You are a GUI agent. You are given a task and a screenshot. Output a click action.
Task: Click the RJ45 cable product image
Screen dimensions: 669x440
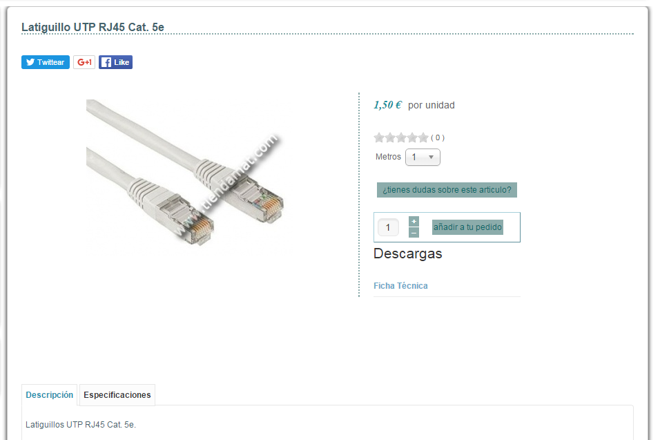tap(185, 173)
